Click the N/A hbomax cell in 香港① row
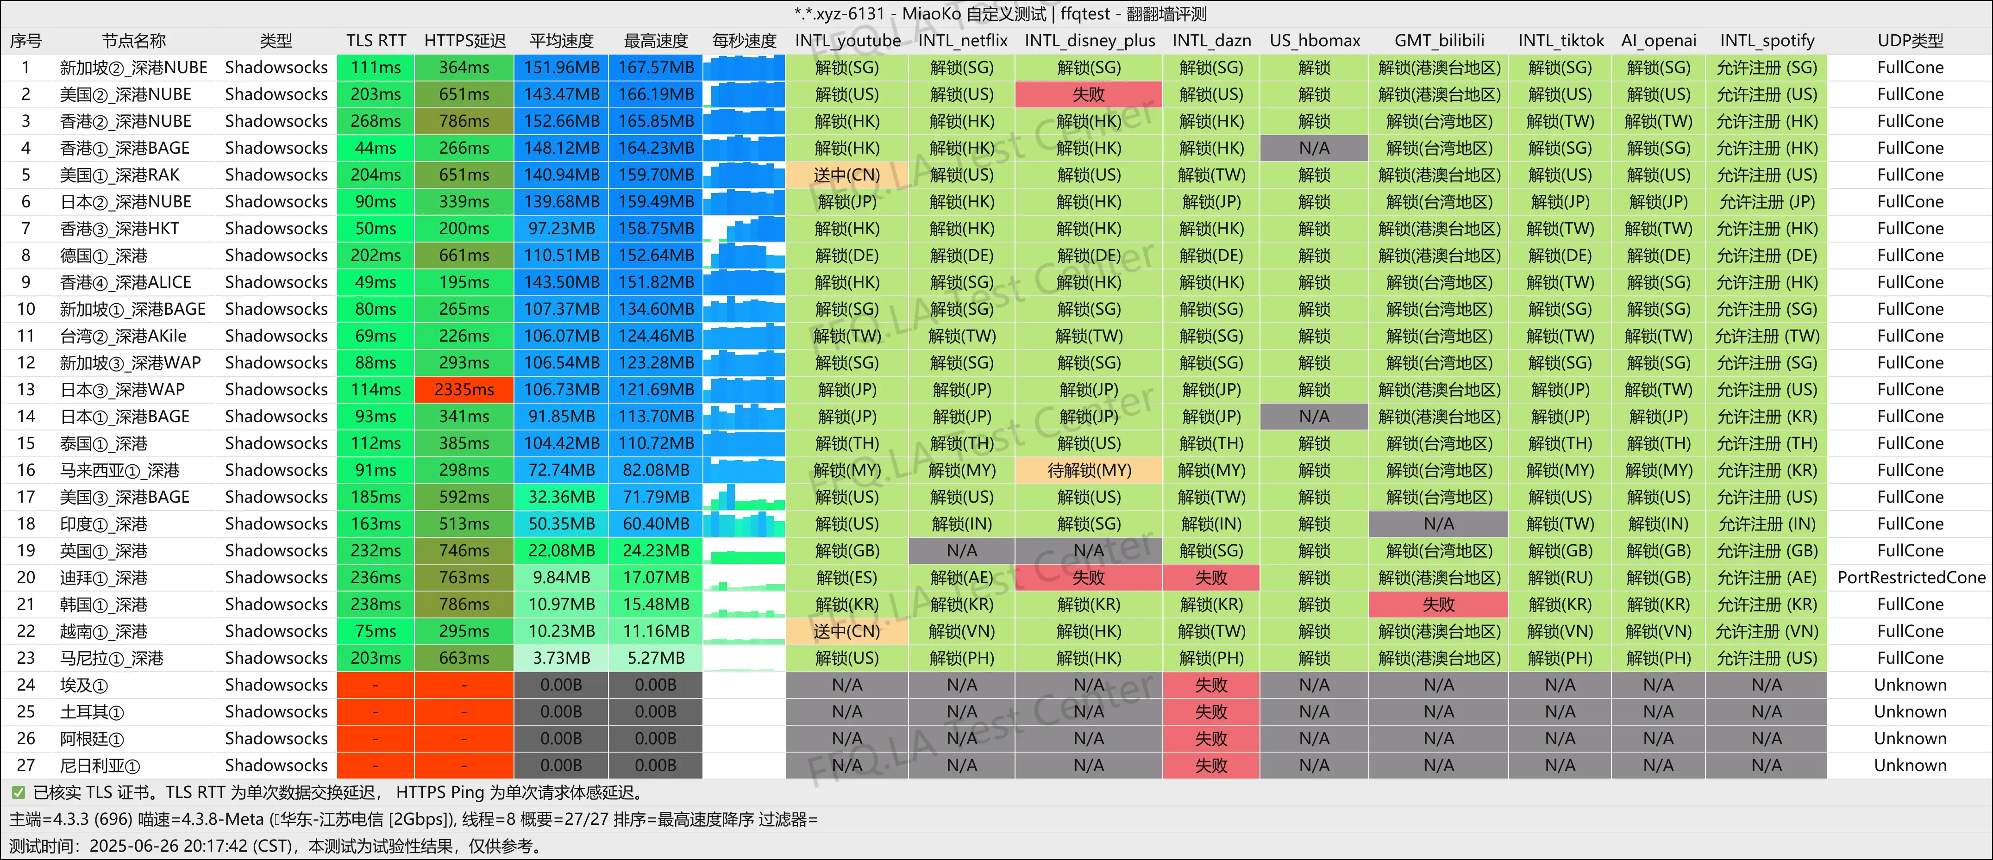The height and width of the screenshot is (860, 1993). click(1315, 149)
